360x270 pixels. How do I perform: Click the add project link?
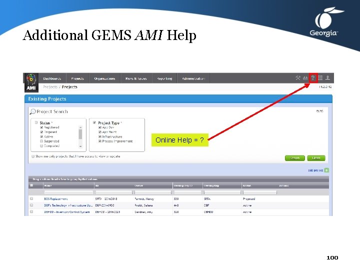tap(315, 170)
